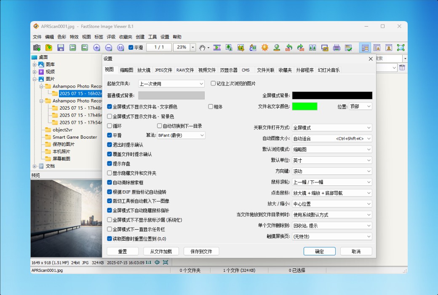Click the 从文件加载 button
The width and height of the screenshot is (438, 295).
pos(161,251)
